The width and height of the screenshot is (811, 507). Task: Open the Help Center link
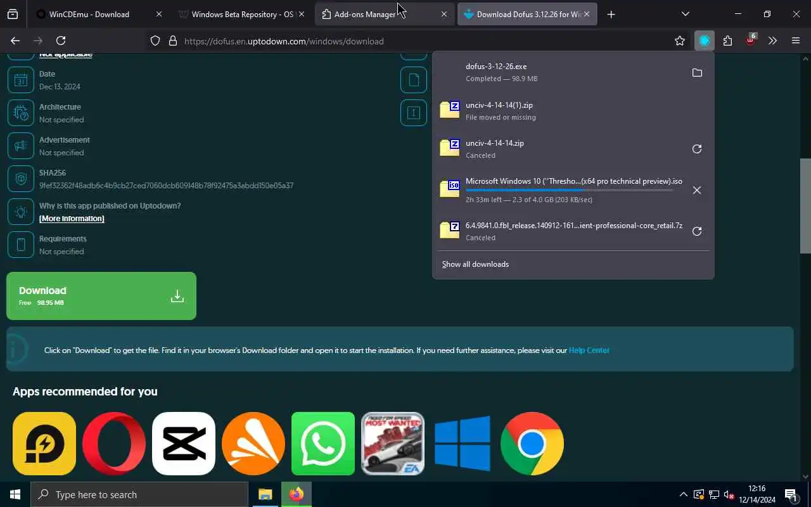589,350
